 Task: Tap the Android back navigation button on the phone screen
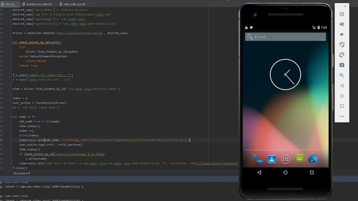coord(260,173)
